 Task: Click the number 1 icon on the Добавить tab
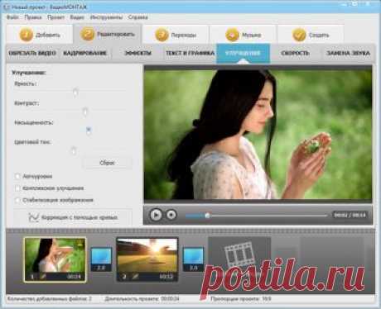coord(27,35)
